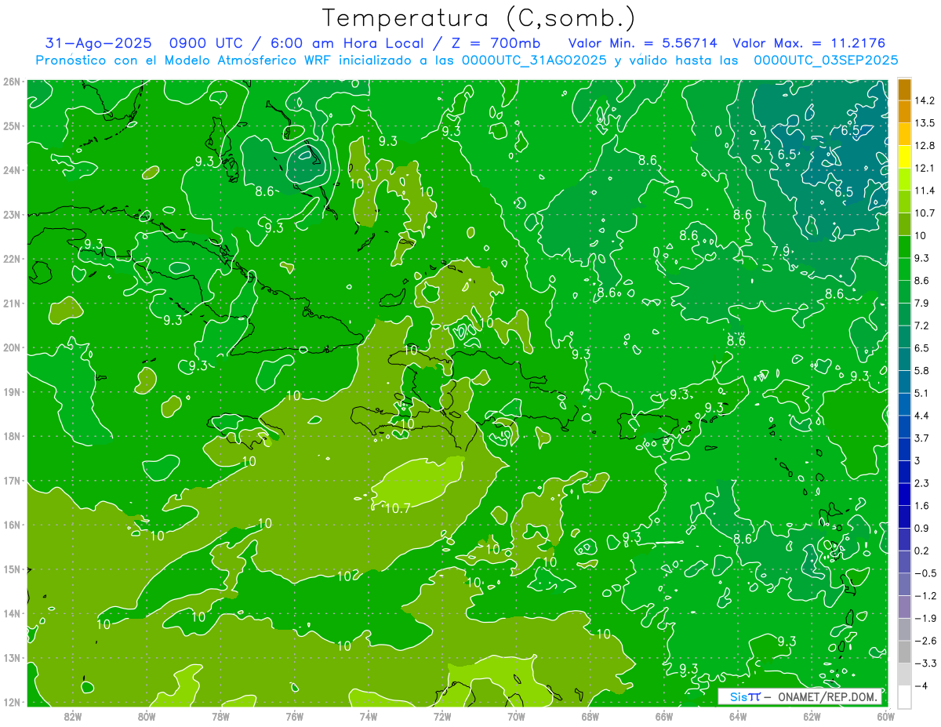Click the "13.5" legend label
Screen dimensions: 941x727
924,123
